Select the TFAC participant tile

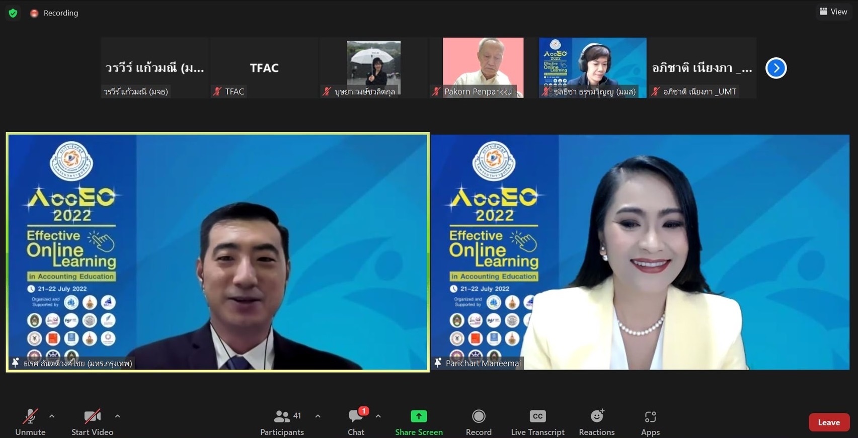264,67
